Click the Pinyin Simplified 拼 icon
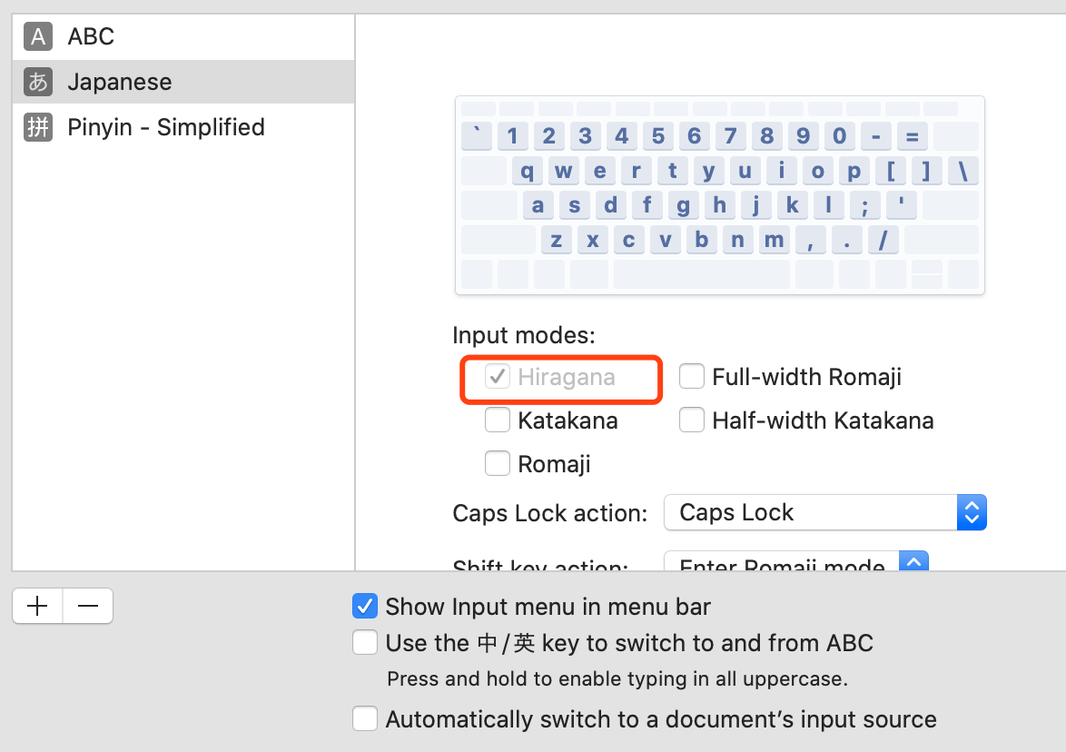1066x752 pixels. click(37, 127)
